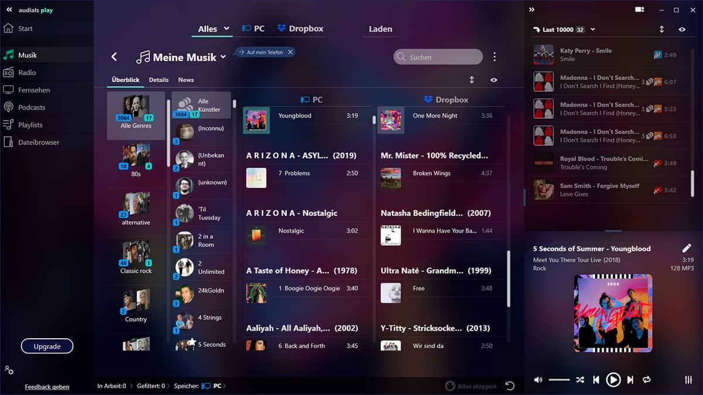Go back with the left arrow

[114, 57]
